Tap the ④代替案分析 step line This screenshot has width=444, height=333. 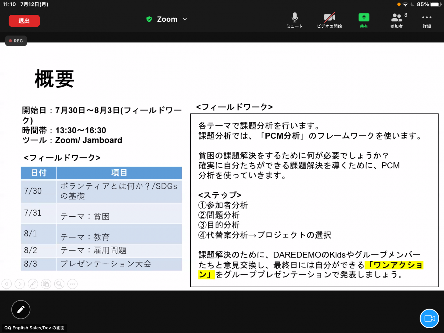click(265, 235)
